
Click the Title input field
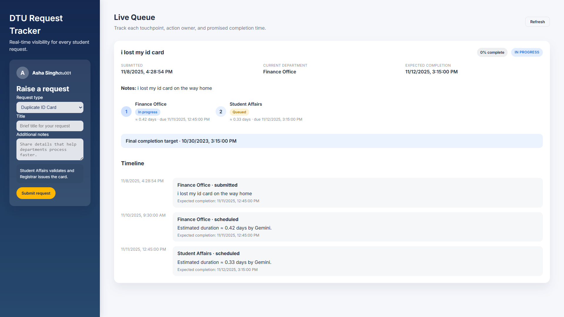click(x=50, y=126)
